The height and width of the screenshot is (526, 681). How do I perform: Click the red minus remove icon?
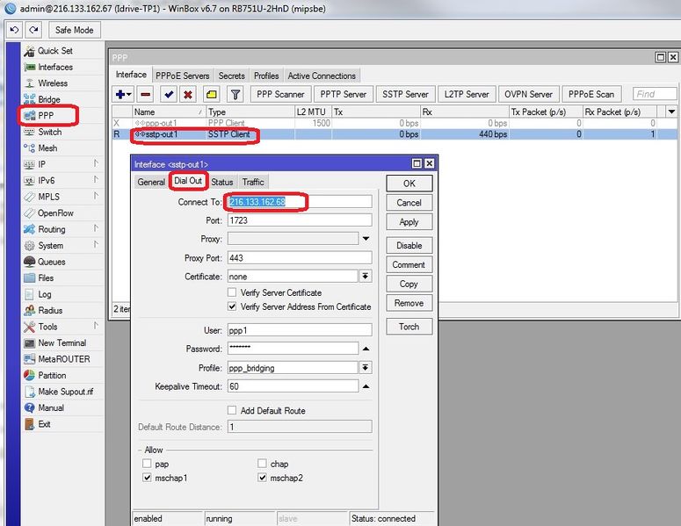point(145,94)
